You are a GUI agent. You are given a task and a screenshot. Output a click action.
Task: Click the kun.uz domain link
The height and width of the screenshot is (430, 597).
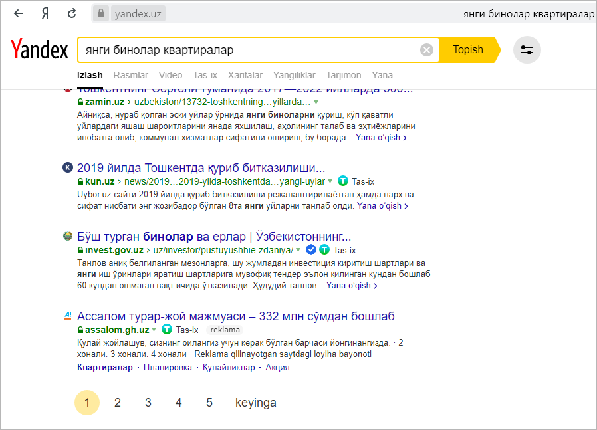click(100, 182)
